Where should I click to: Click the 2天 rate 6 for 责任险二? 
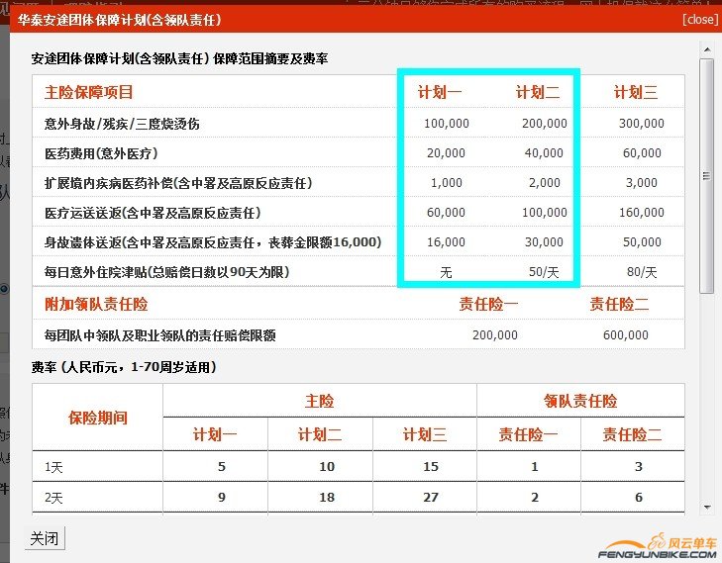tap(639, 498)
